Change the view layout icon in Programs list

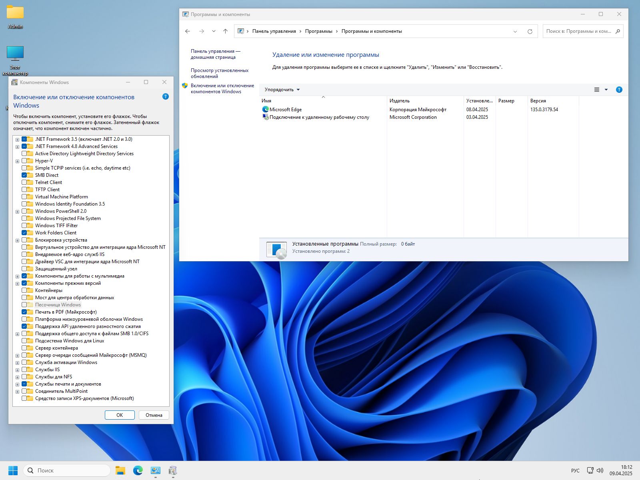597,90
